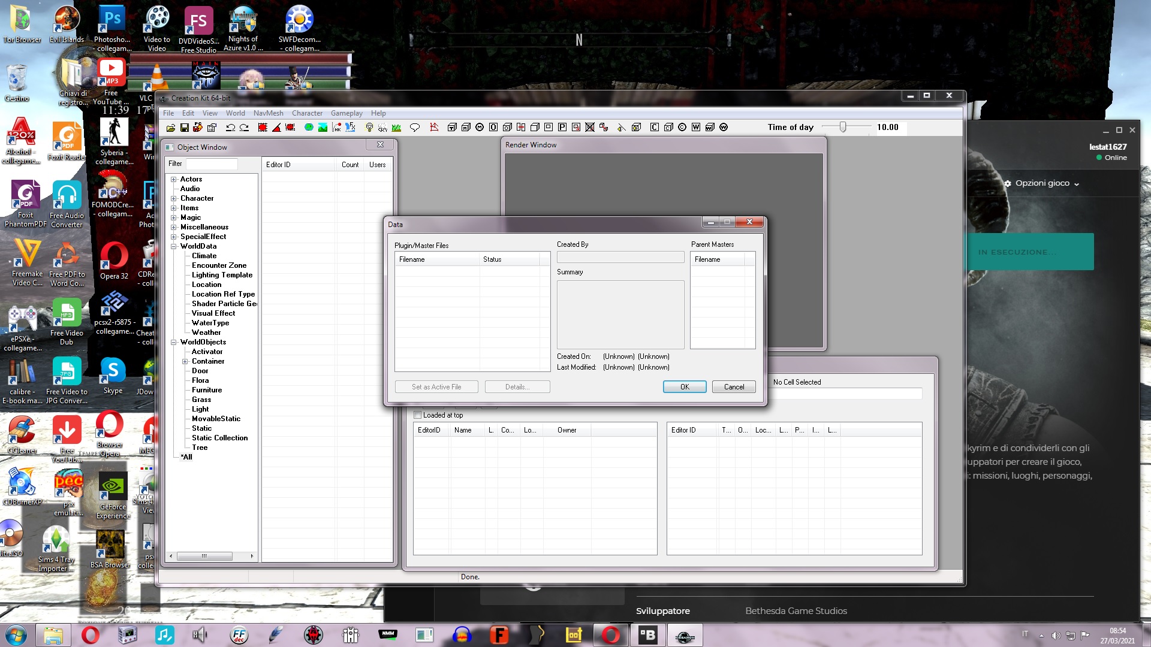1151x647 pixels.
Task: Click the HK Havok simulation icon
Action: [336, 128]
